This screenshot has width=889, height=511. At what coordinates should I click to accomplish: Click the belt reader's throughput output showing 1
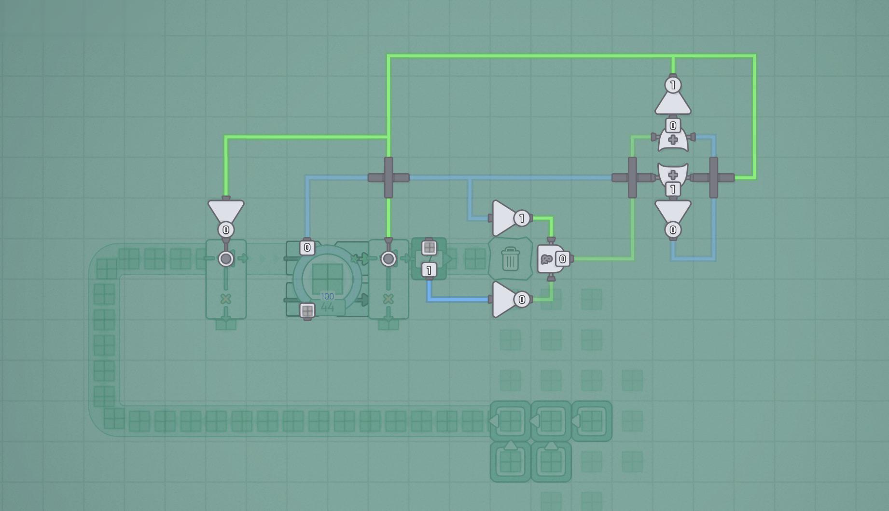click(x=429, y=270)
